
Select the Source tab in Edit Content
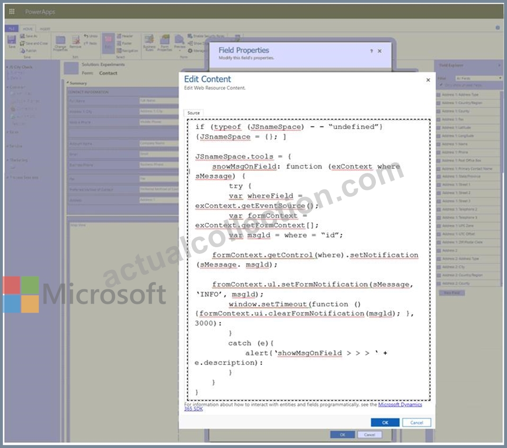click(x=193, y=113)
